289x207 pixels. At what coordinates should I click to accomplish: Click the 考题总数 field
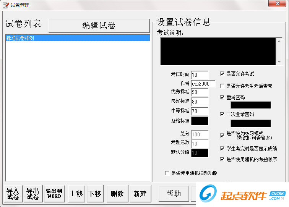point(200,144)
